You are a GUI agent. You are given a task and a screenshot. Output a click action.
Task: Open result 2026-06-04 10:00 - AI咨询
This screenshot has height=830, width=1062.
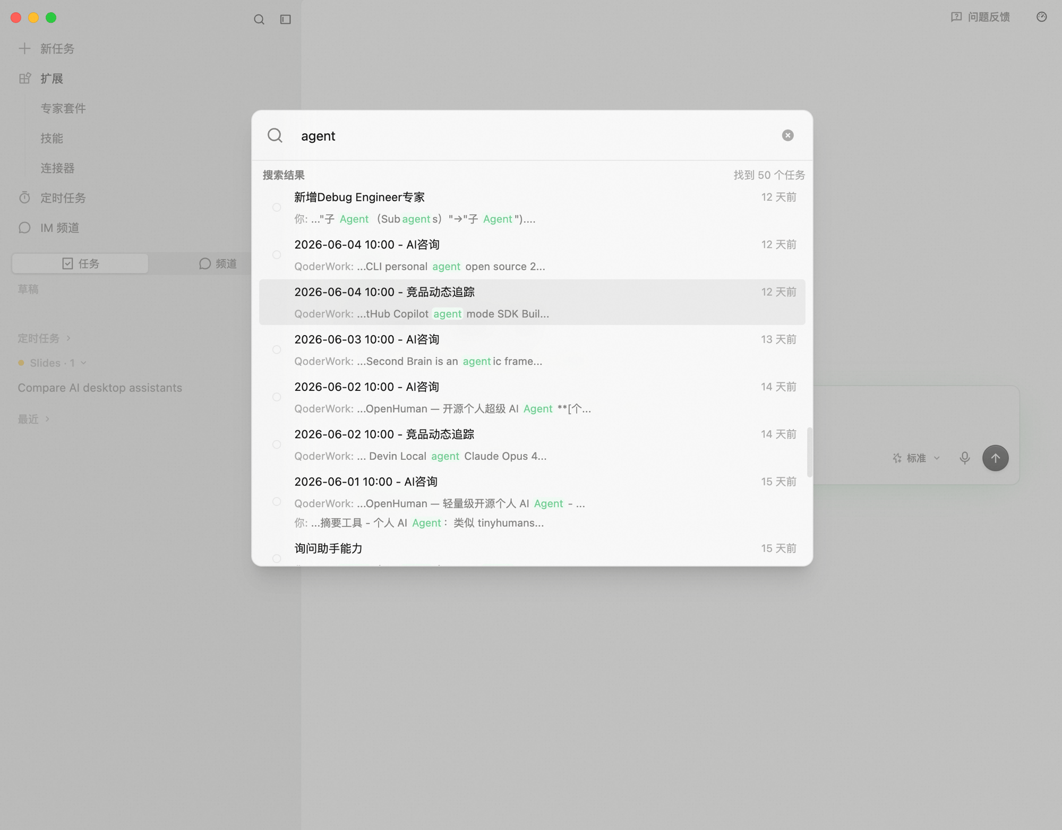pyautogui.click(x=532, y=255)
